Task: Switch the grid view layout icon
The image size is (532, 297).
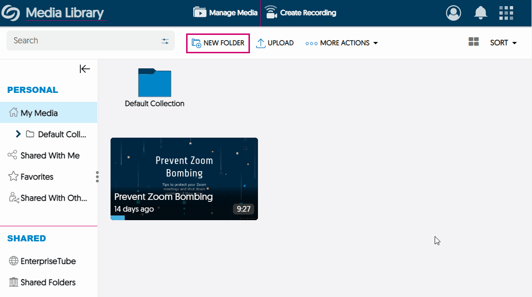Action: tap(473, 42)
